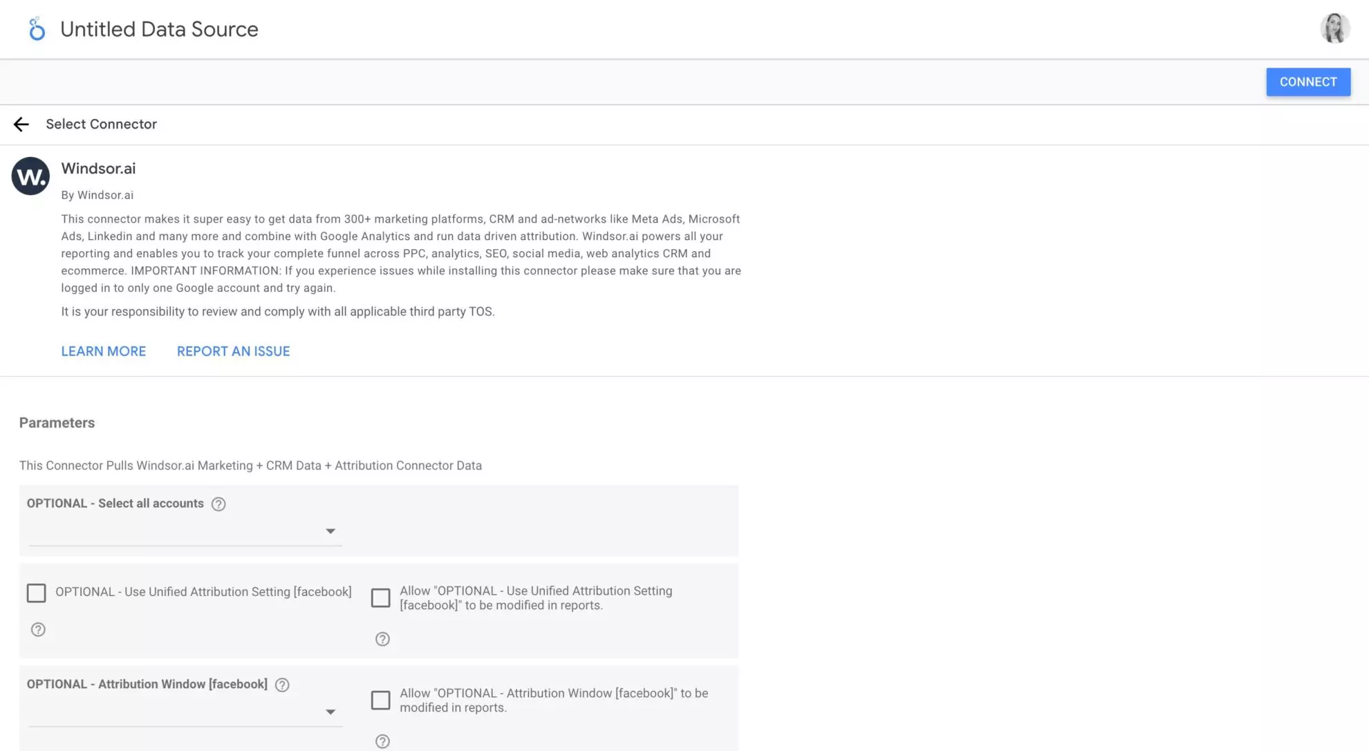The width and height of the screenshot is (1369, 751).
Task: Click the Select Connector breadcrumb label
Action: point(102,124)
